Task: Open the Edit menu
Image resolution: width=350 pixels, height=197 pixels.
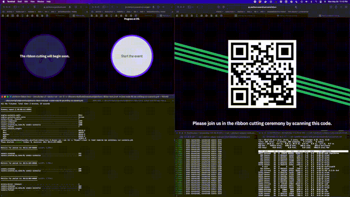Action: tap(26, 1)
